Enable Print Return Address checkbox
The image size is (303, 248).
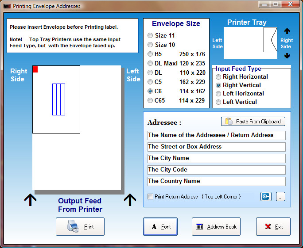coord(150,197)
